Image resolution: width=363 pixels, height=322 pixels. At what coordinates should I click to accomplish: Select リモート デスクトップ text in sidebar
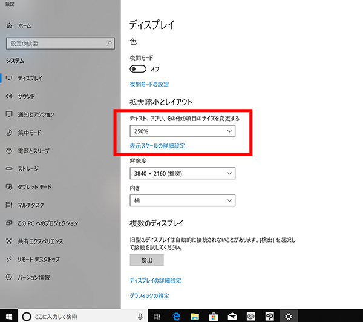point(39,260)
